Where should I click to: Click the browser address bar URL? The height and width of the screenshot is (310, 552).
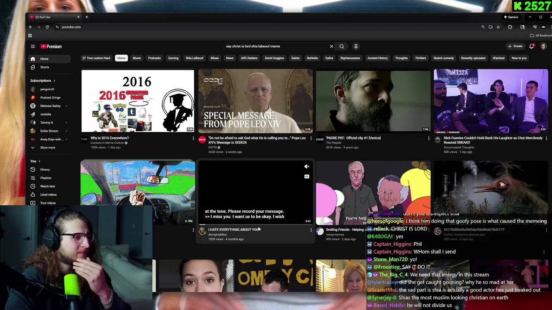[x=71, y=27]
